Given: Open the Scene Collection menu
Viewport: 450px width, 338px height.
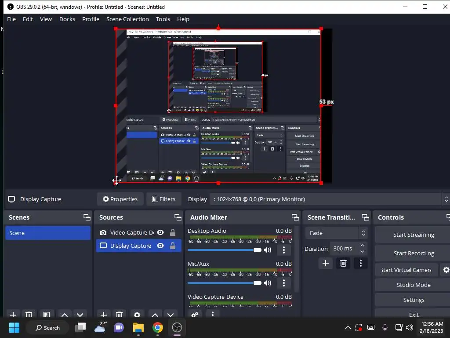Looking at the screenshot, I should point(127,19).
